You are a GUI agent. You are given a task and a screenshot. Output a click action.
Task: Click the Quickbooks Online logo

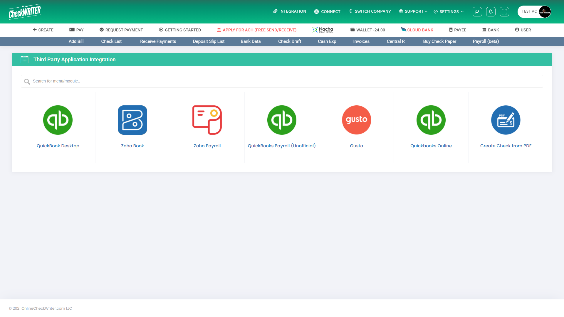[x=431, y=120]
